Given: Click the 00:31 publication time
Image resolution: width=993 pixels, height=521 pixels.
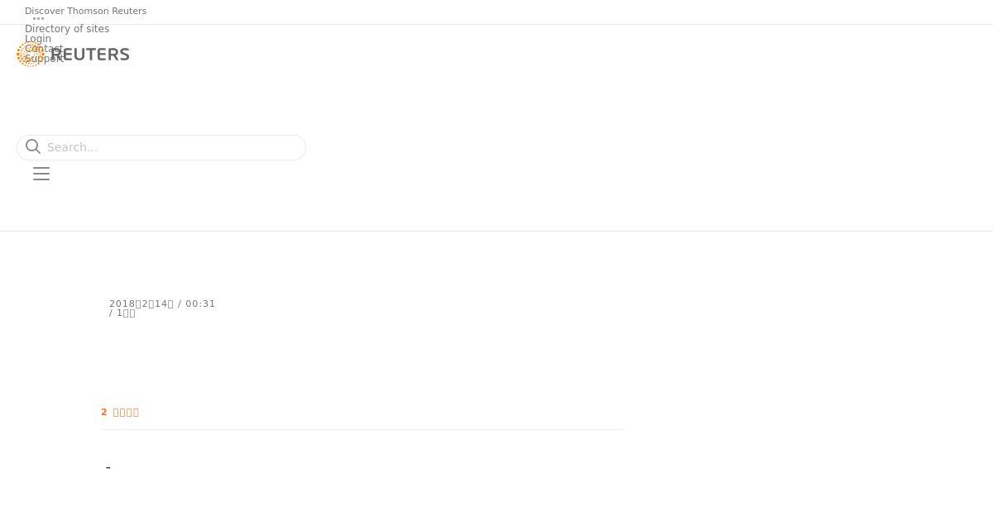Looking at the screenshot, I should (200, 304).
